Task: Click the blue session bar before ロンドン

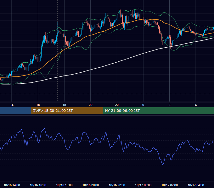Action: 15,111
